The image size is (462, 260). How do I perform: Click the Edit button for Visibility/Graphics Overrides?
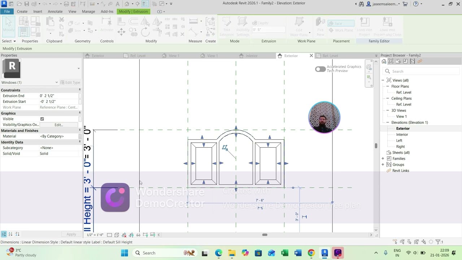(x=59, y=125)
